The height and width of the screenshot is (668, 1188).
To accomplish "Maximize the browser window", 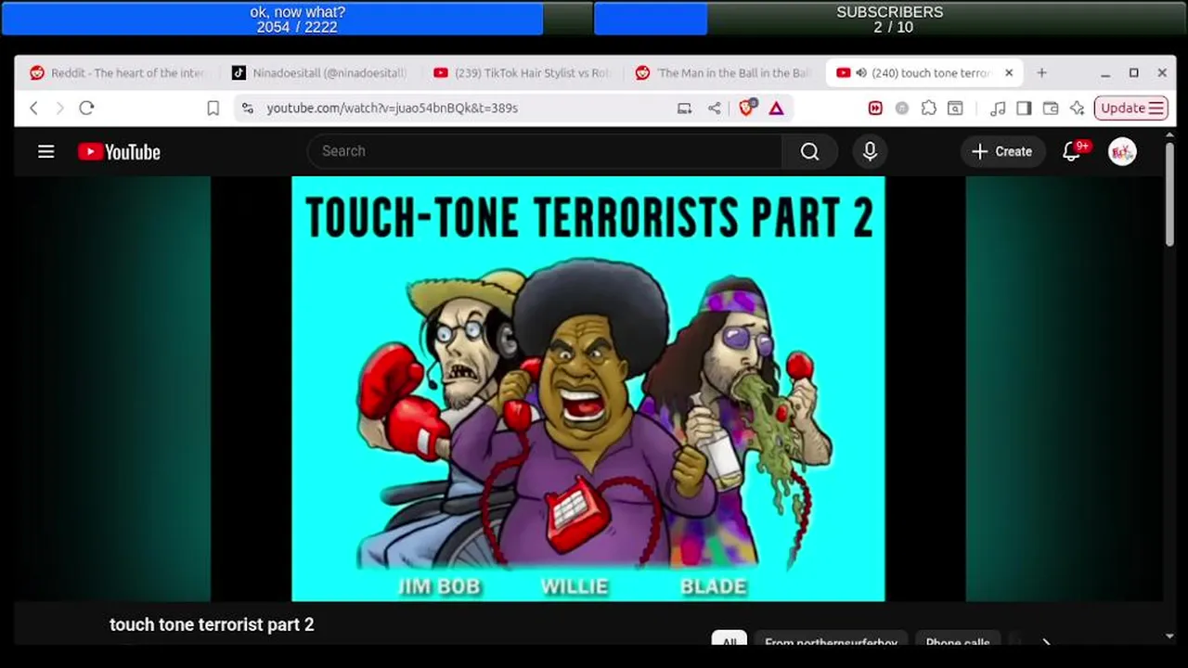I will point(1133,73).
